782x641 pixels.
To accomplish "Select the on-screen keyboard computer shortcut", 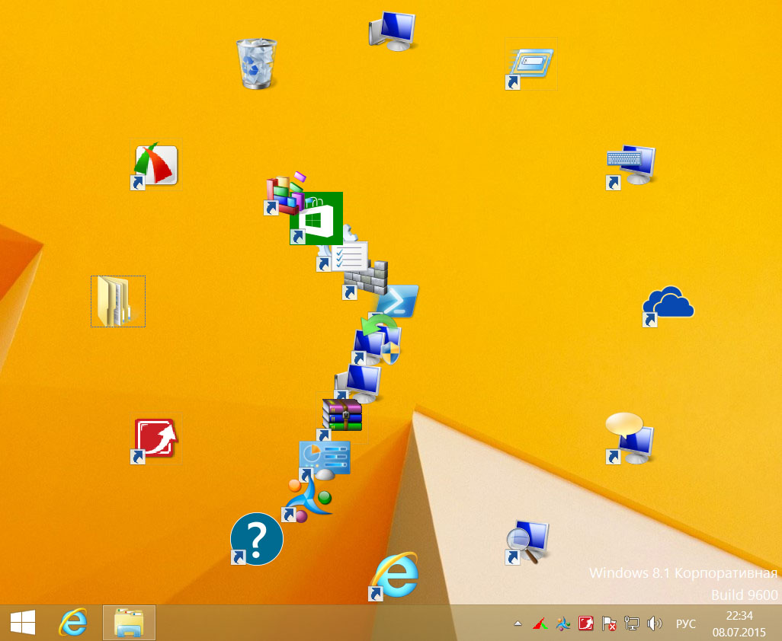I will point(630,166).
